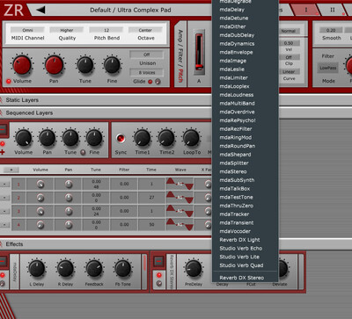Viewport: 352px width, 319px height.
Task: Switch to the I tab
Action: pyautogui.click(x=306, y=10)
